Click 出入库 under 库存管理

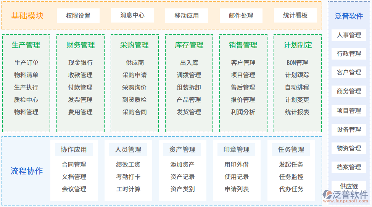click(x=189, y=63)
